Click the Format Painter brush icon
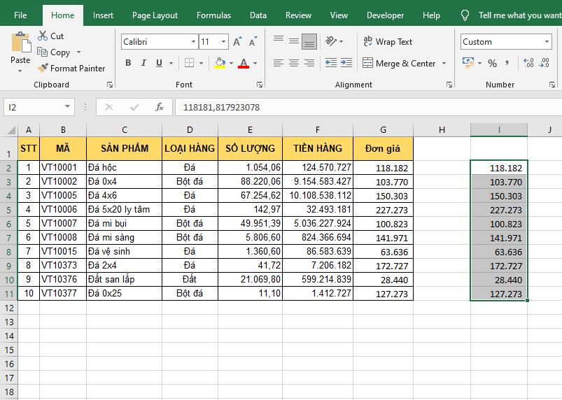Image resolution: width=562 pixels, height=400 pixels. (x=43, y=69)
